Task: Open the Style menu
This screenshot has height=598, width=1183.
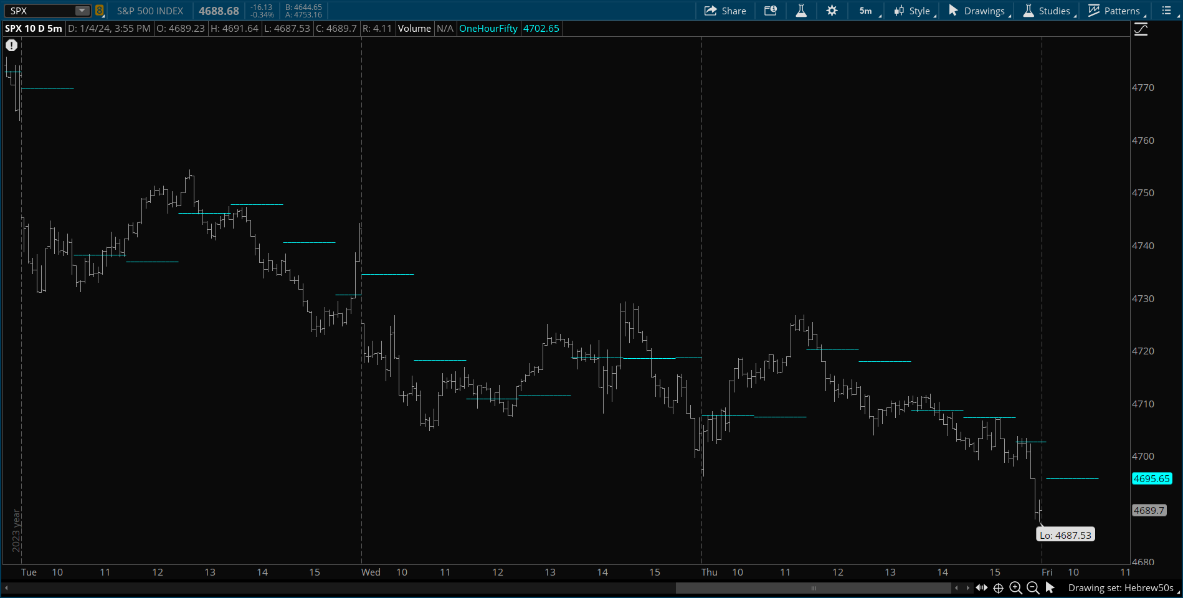Action: [x=913, y=11]
